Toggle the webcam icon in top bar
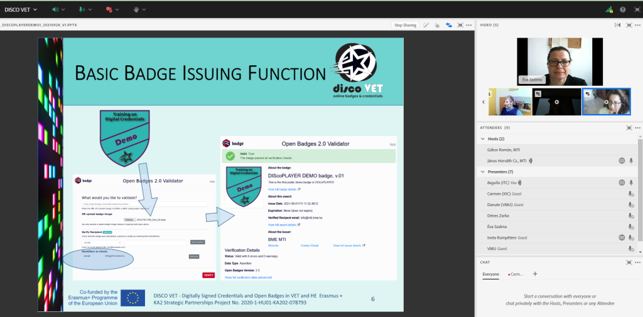The height and width of the screenshot is (317, 643). (x=109, y=9)
